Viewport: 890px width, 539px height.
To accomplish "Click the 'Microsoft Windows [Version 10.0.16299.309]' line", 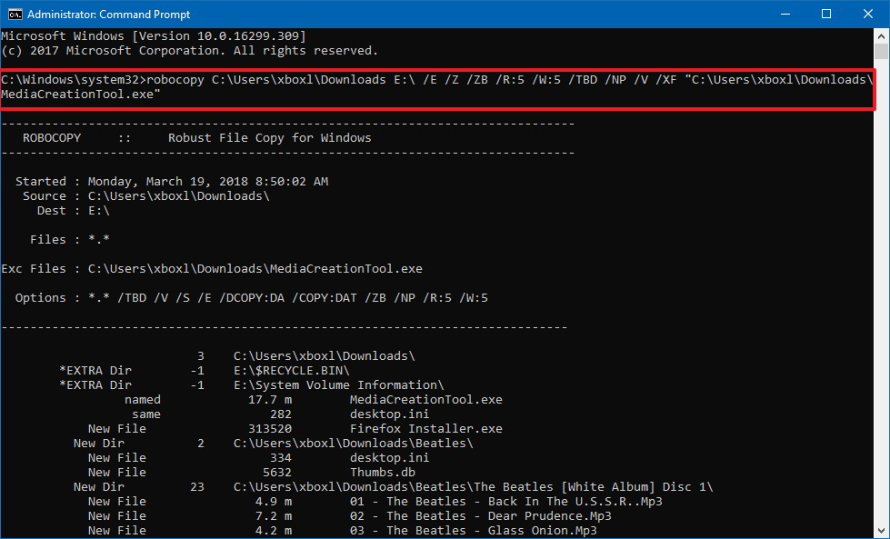I will coord(154,35).
